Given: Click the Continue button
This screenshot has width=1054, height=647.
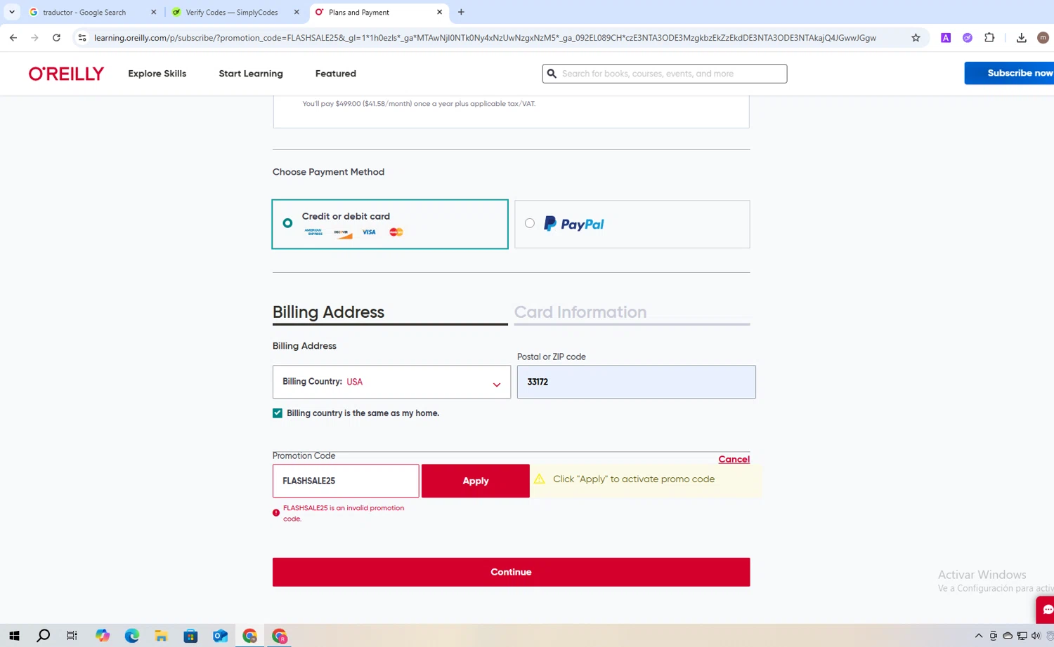Looking at the screenshot, I should click(512, 572).
